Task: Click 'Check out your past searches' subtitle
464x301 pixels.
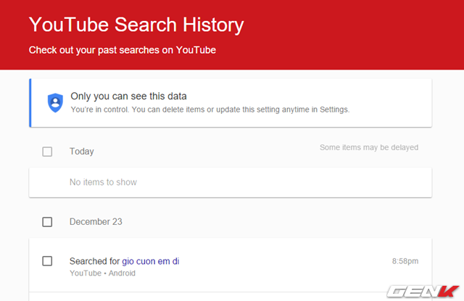Action: click(122, 51)
